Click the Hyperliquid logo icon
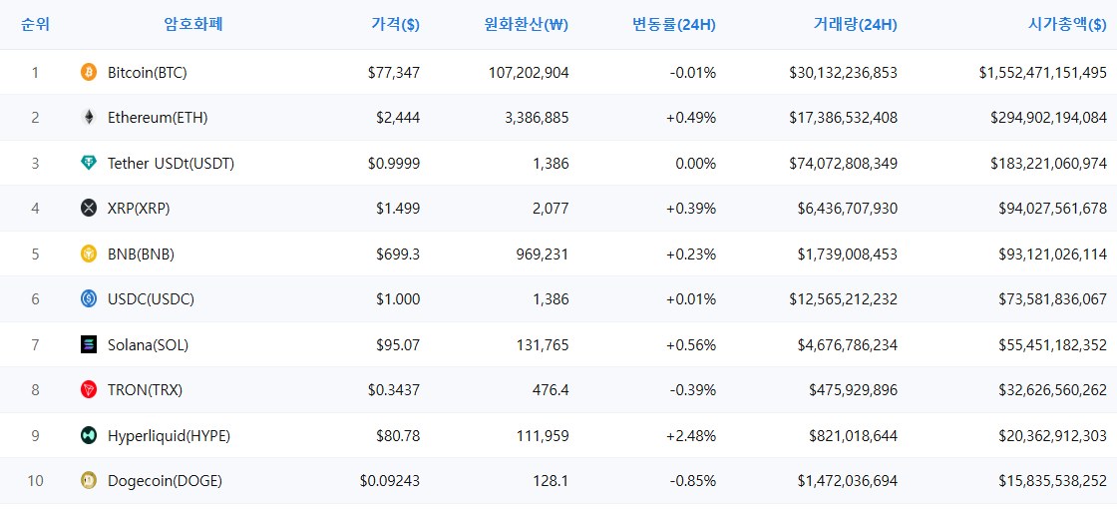The width and height of the screenshot is (1117, 513). pyautogui.click(x=89, y=435)
